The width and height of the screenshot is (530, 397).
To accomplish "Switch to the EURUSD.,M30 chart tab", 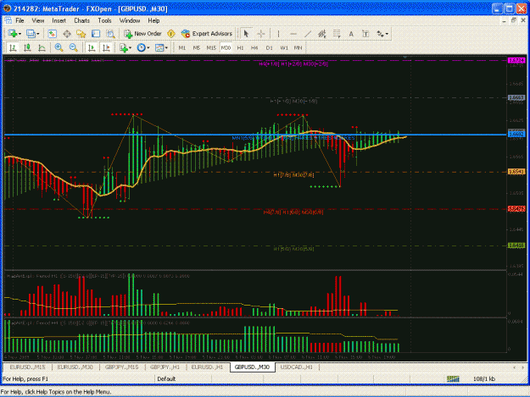I will pyautogui.click(x=75, y=367).
